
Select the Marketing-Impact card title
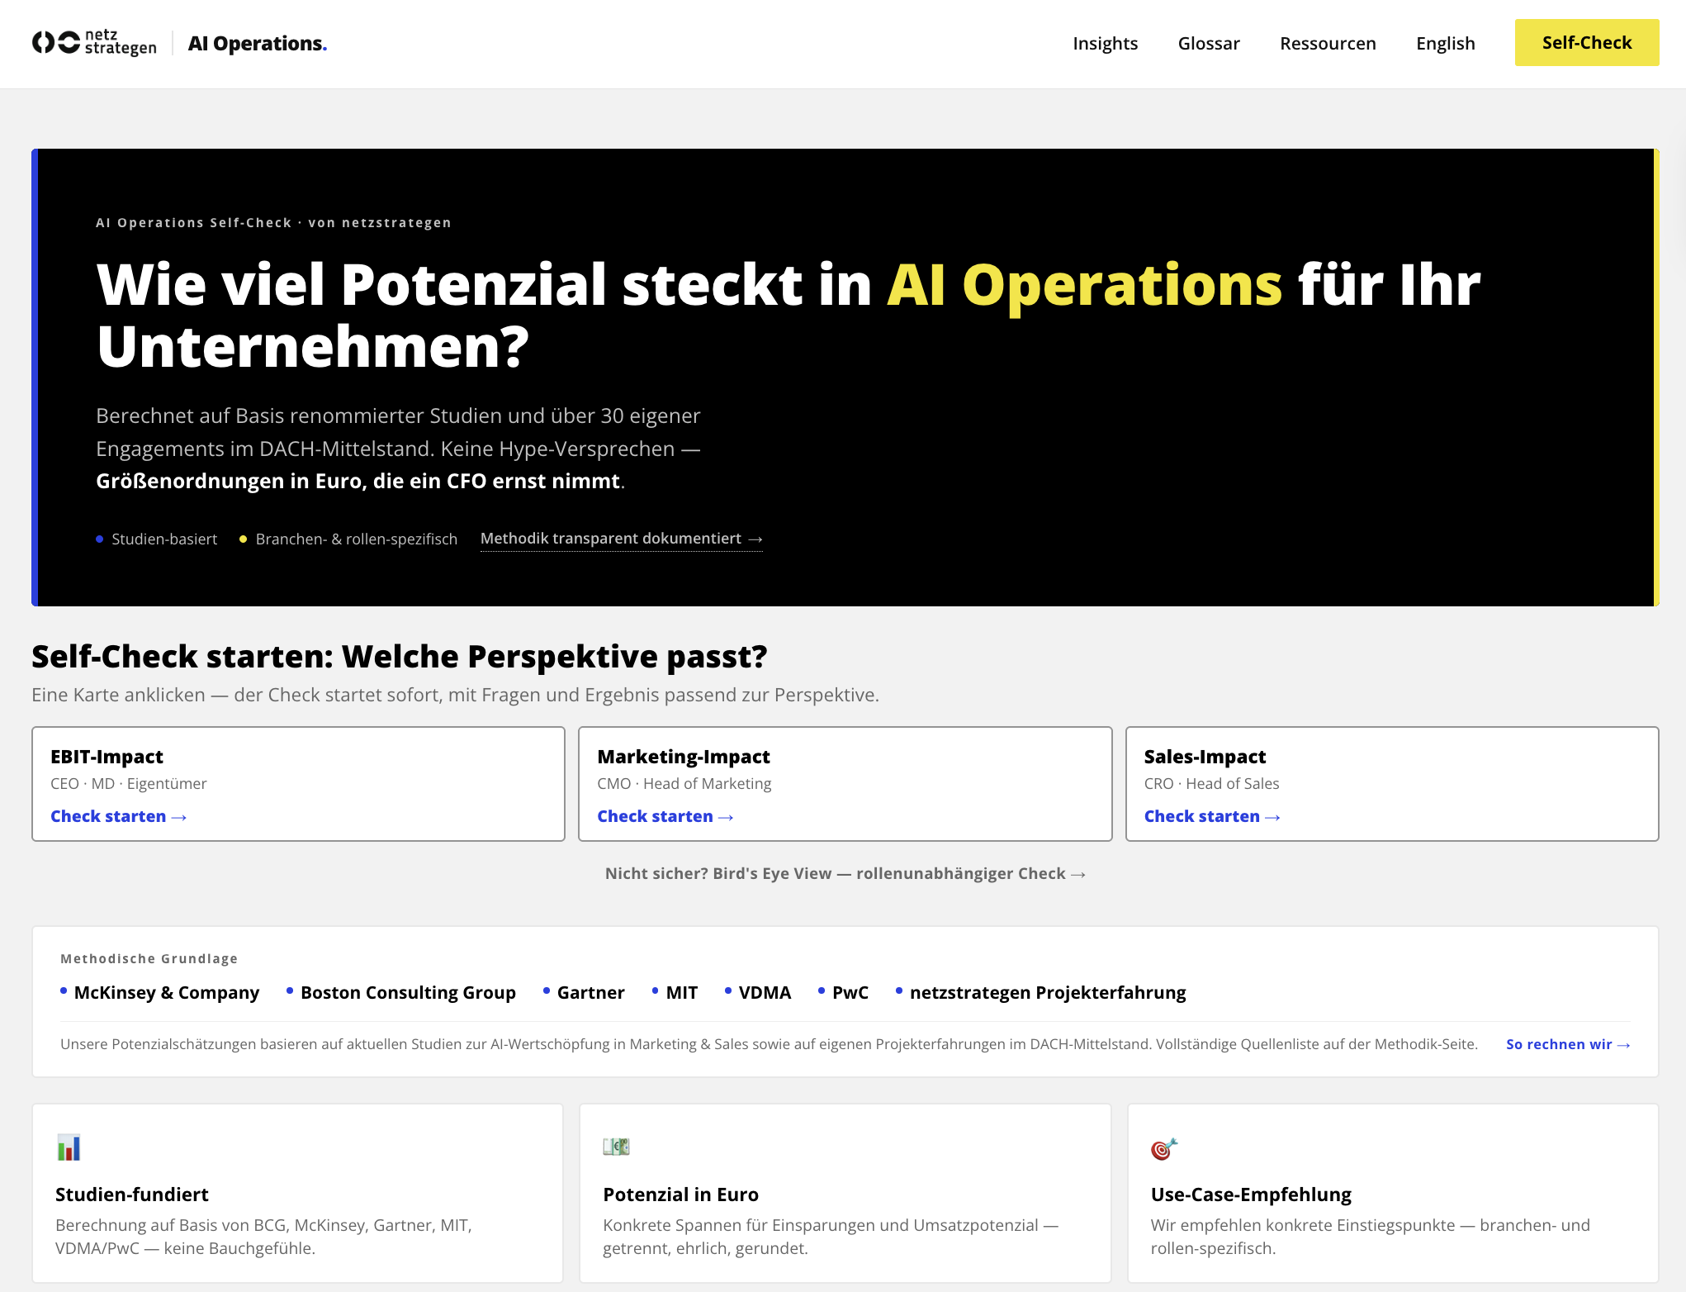click(683, 757)
